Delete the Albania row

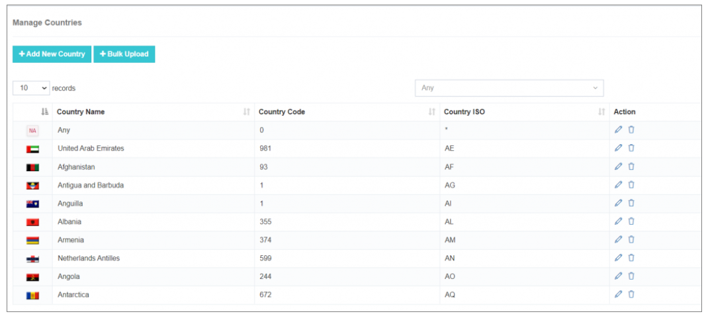click(631, 221)
